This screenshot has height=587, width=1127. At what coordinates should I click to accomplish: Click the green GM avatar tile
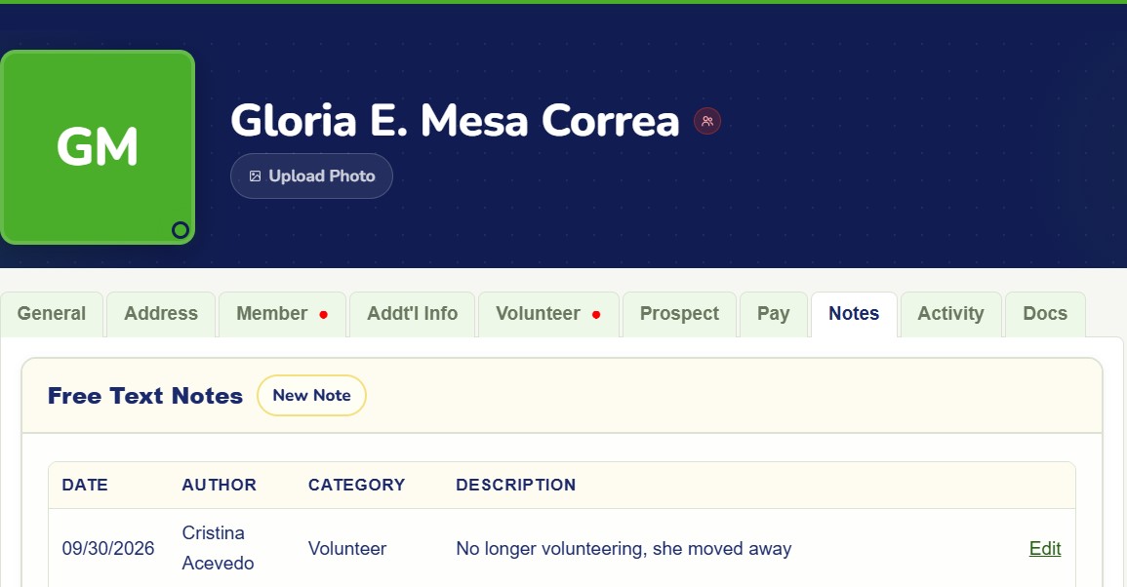pyautogui.click(x=98, y=147)
